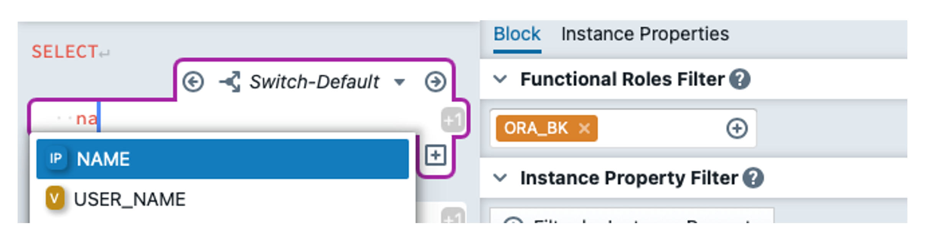This screenshot has width=925, height=243.
Task: Remove the ORA_BK role tag
Action: point(584,128)
